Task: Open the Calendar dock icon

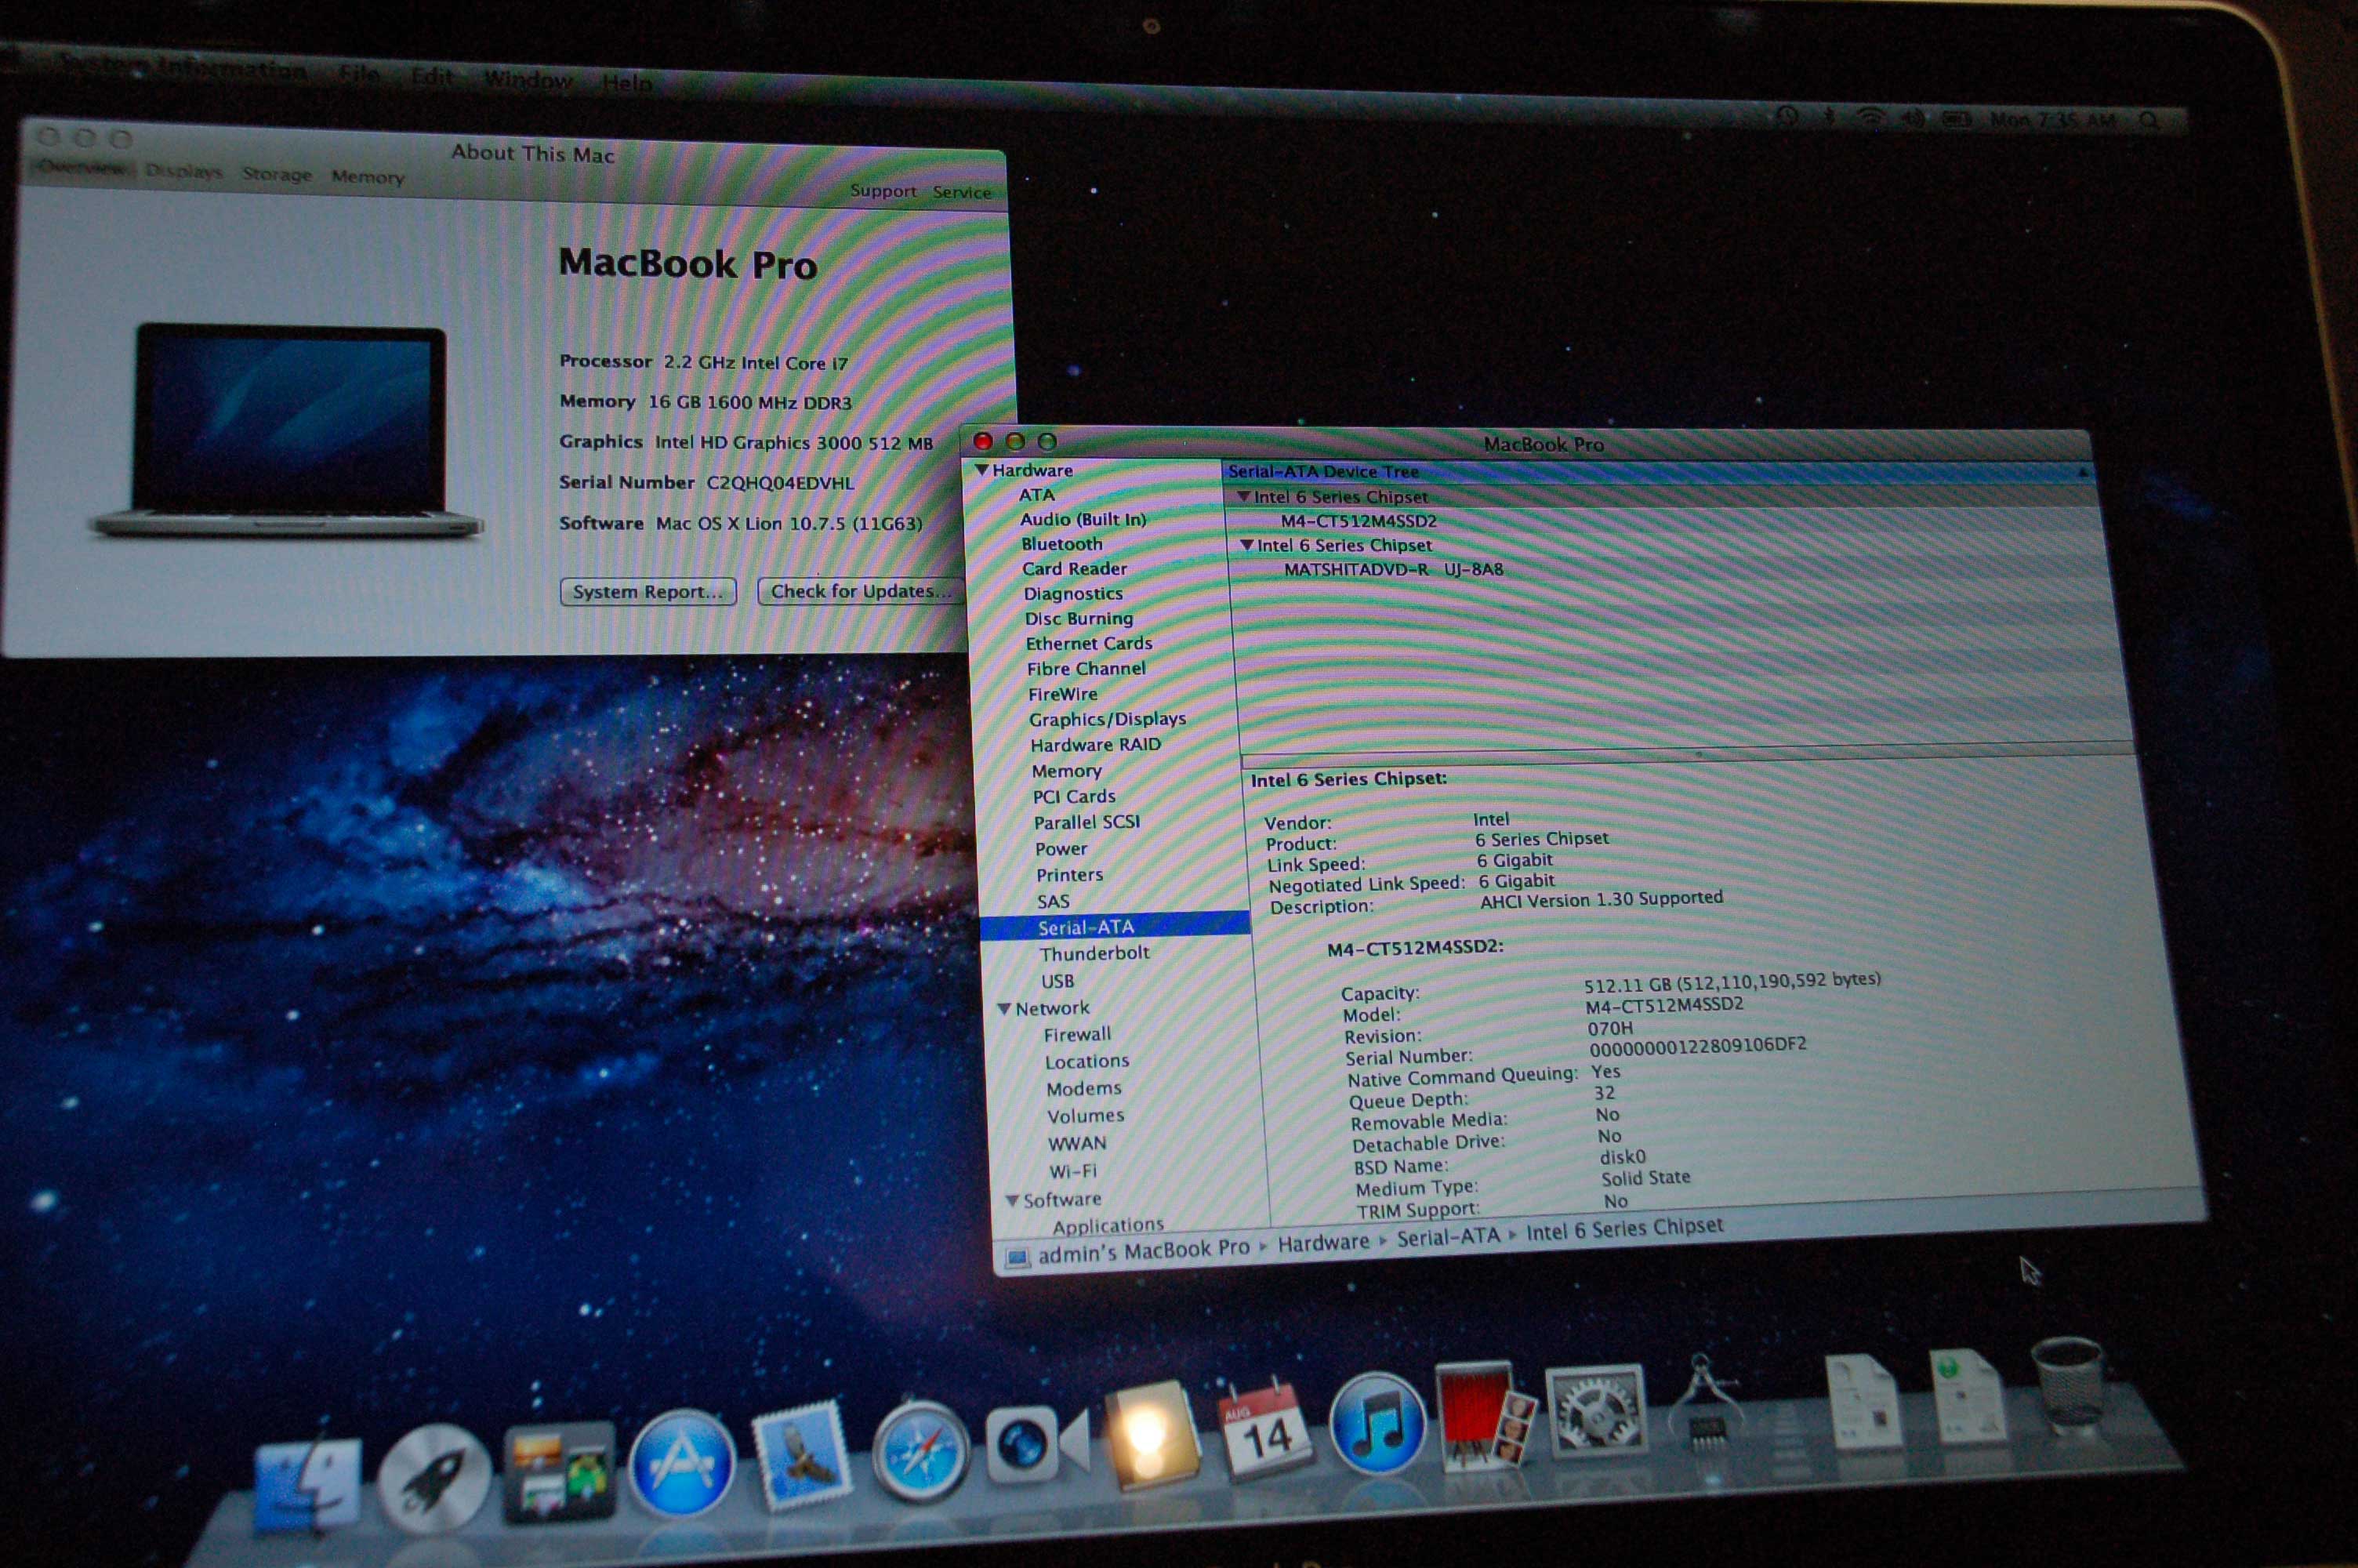Action: [x=1264, y=1429]
